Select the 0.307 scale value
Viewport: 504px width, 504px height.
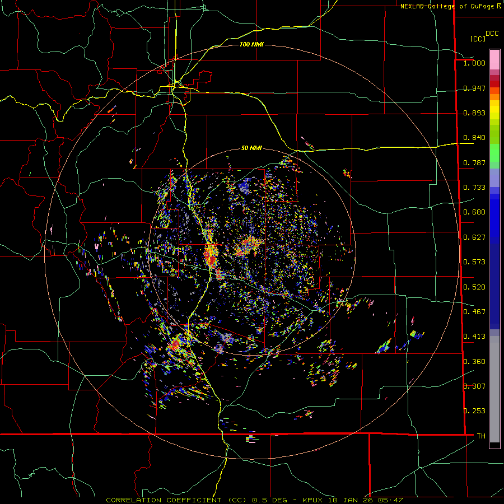474,386
